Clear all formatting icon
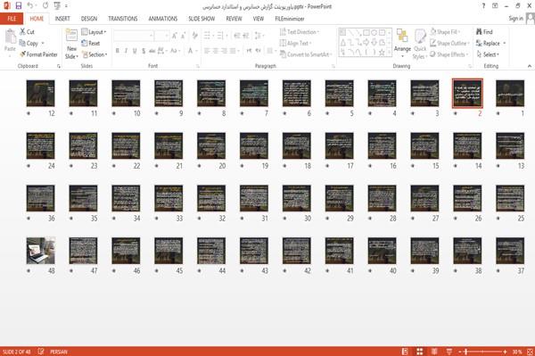This screenshot has height=356, width=535. [x=194, y=36]
